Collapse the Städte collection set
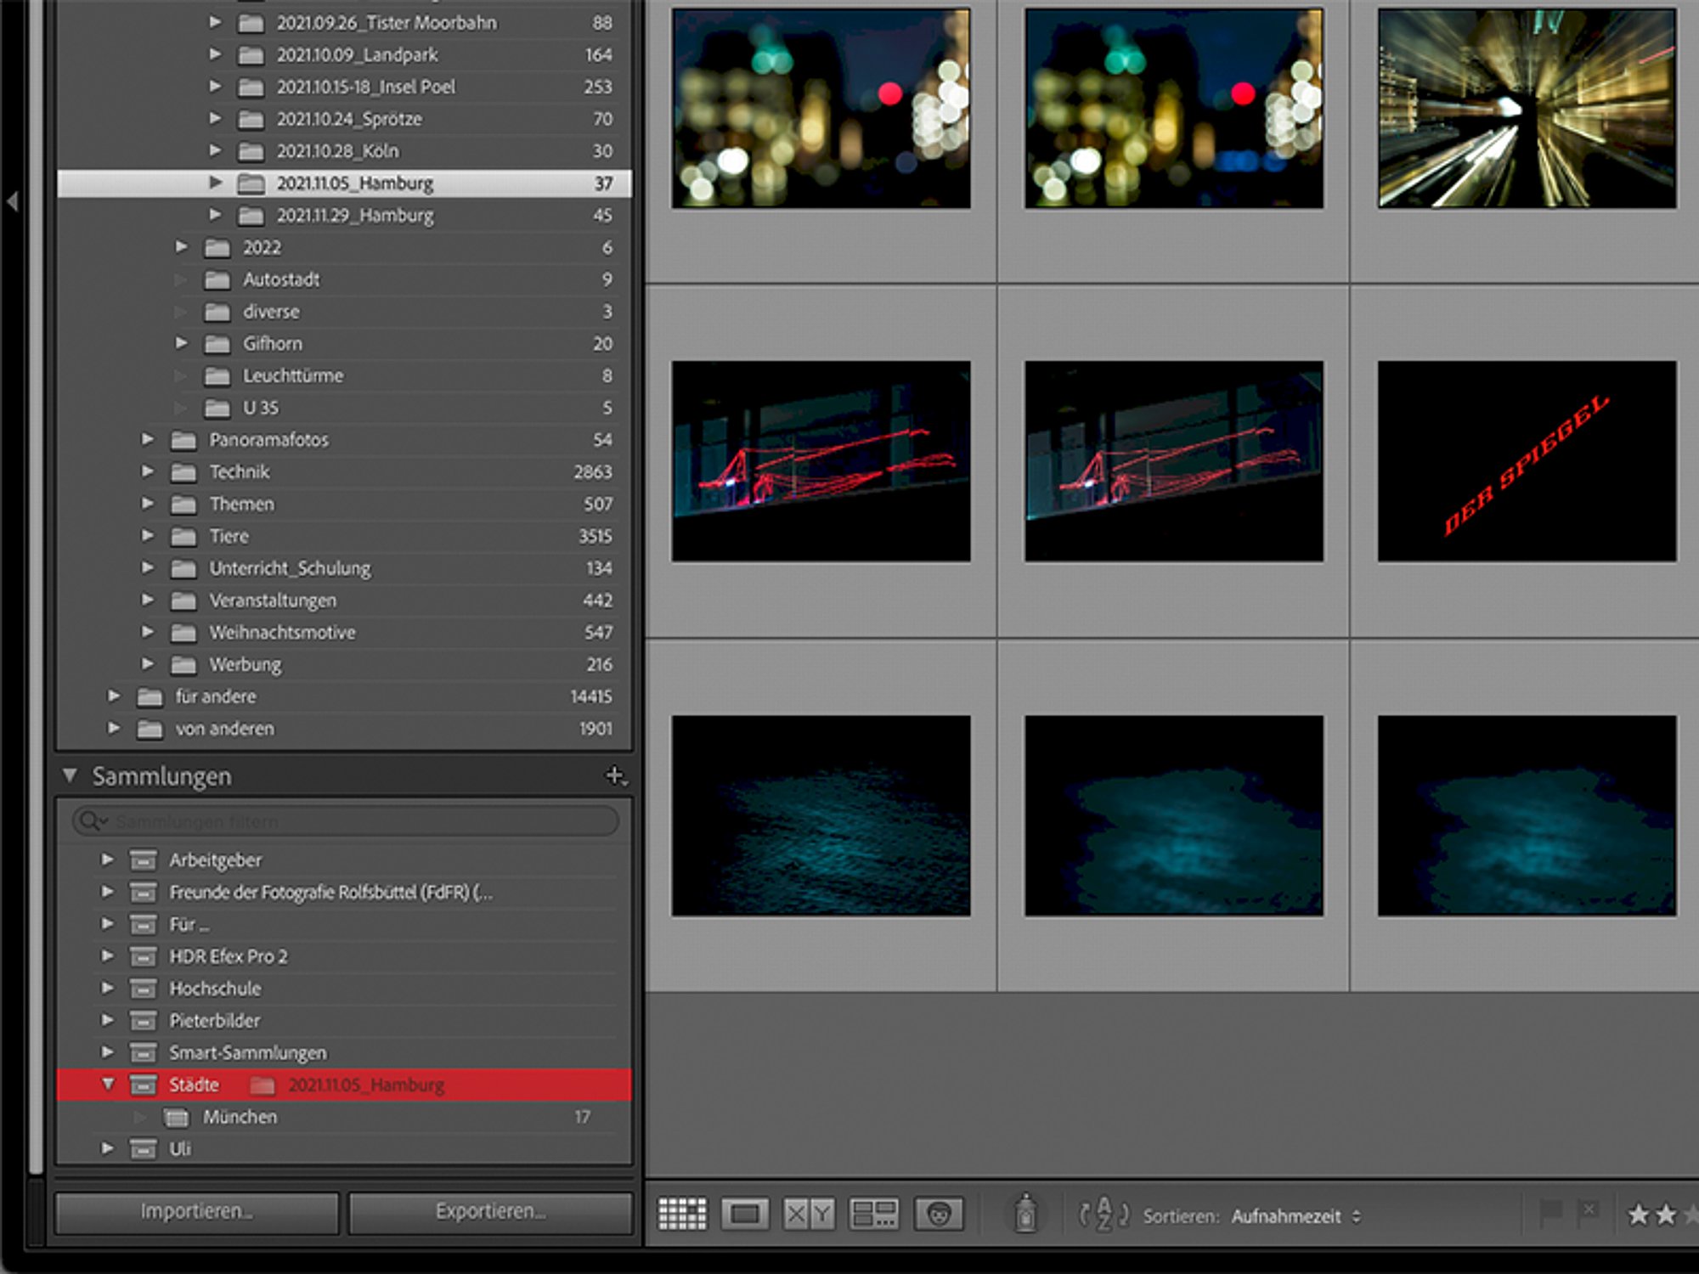 [x=108, y=1084]
